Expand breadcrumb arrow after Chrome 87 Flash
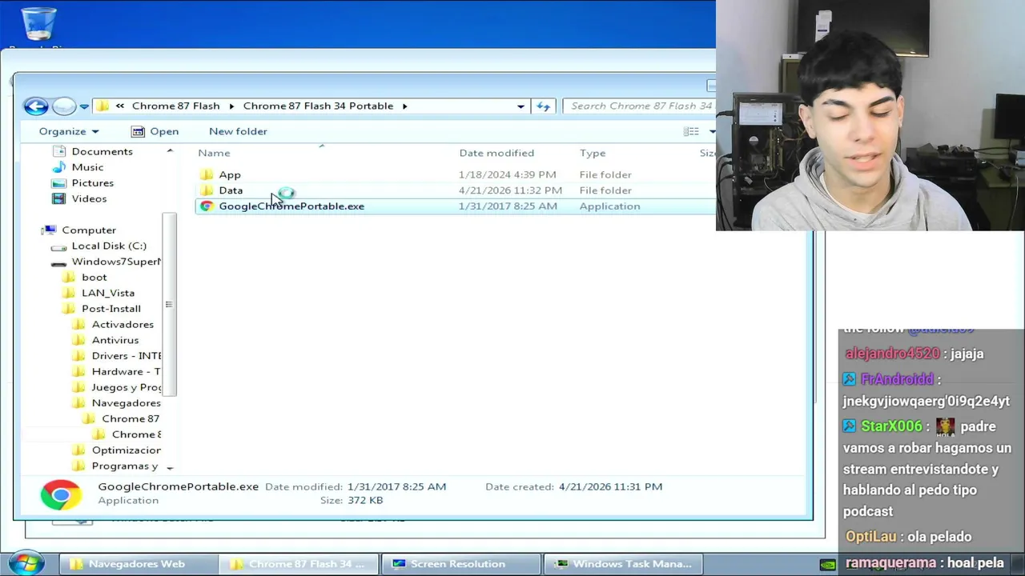Image resolution: width=1025 pixels, height=576 pixels. (231, 106)
